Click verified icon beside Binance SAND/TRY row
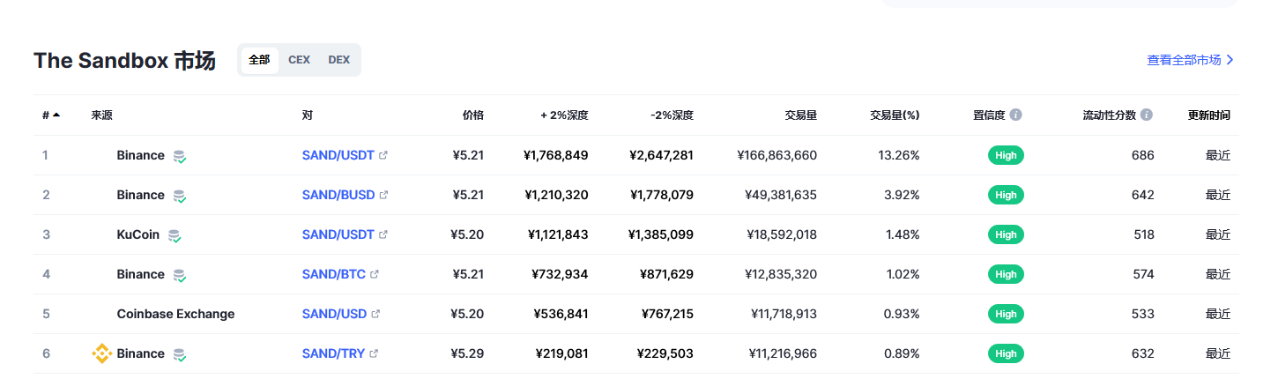Viewport: 1278px width, 379px height. pos(179,354)
